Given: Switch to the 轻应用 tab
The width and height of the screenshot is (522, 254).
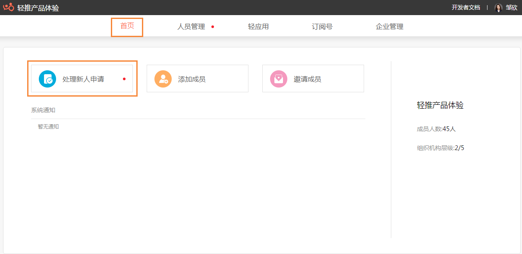Looking at the screenshot, I should [258, 26].
